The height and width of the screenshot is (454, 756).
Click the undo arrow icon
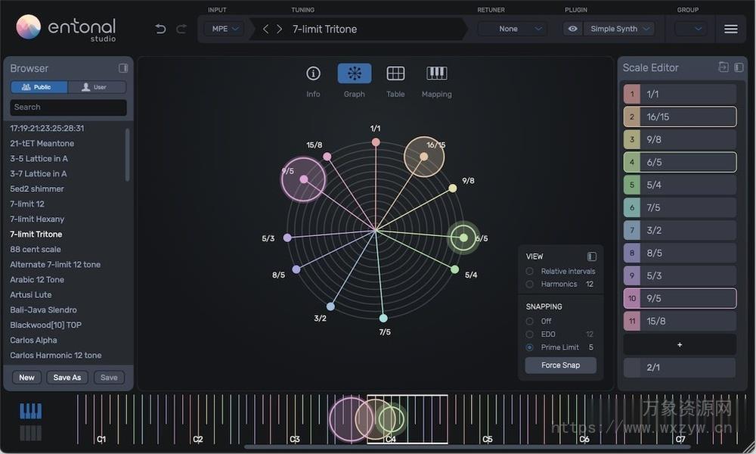click(160, 28)
